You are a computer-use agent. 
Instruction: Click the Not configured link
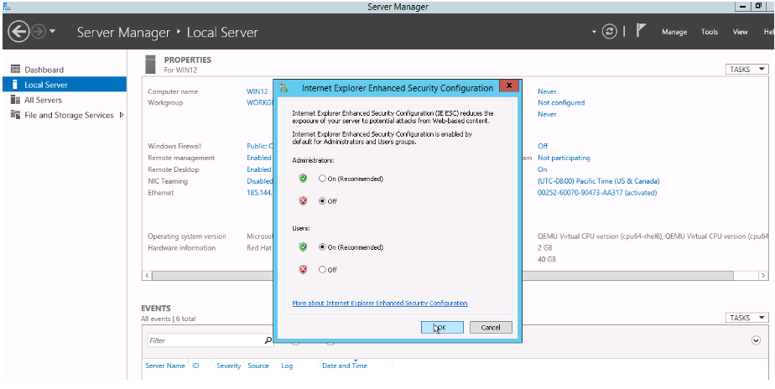(x=561, y=103)
